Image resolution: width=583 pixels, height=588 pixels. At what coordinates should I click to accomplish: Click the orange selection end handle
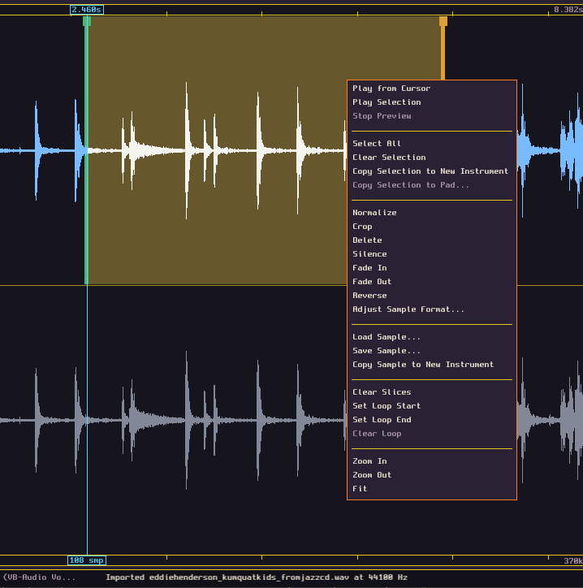[x=443, y=21]
